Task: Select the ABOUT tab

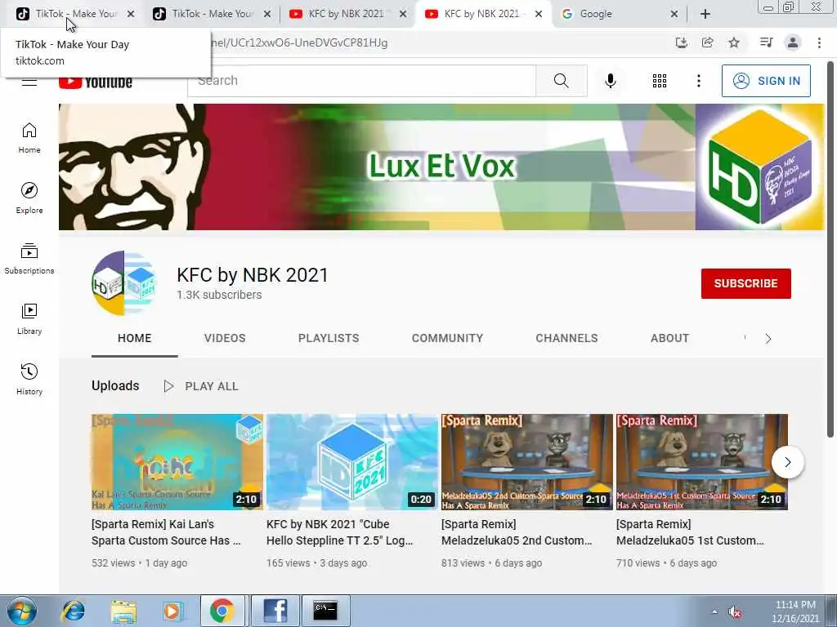Action: click(x=670, y=338)
